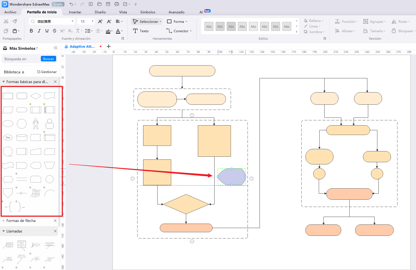Select the circle shape in basic shapes library
The image size is (416, 270).
point(22,124)
